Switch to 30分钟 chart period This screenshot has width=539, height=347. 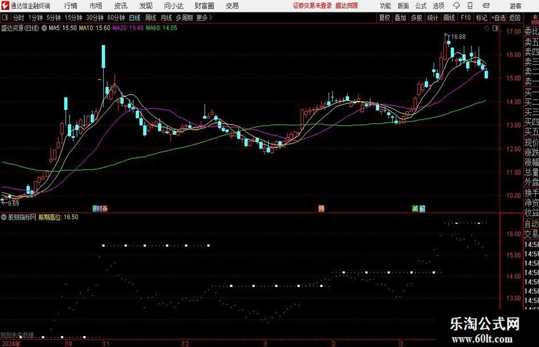pyautogui.click(x=95, y=18)
